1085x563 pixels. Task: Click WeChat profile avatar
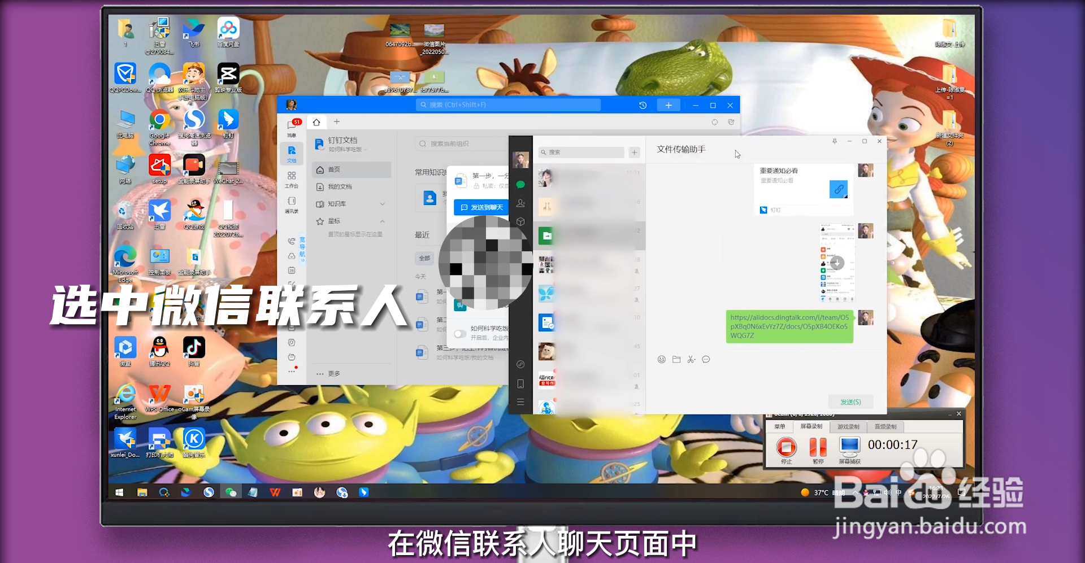(x=520, y=160)
